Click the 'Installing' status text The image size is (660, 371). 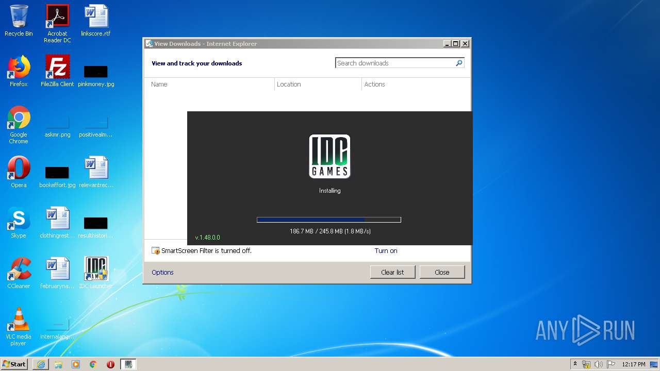[329, 191]
